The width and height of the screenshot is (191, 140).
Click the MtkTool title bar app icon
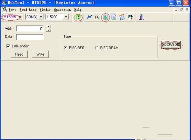[x=3, y=3]
